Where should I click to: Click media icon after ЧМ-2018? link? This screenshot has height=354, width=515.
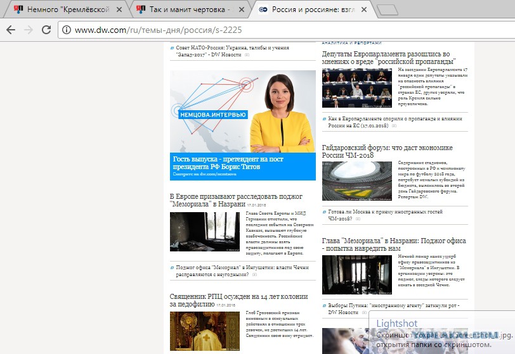tap(358, 219)
